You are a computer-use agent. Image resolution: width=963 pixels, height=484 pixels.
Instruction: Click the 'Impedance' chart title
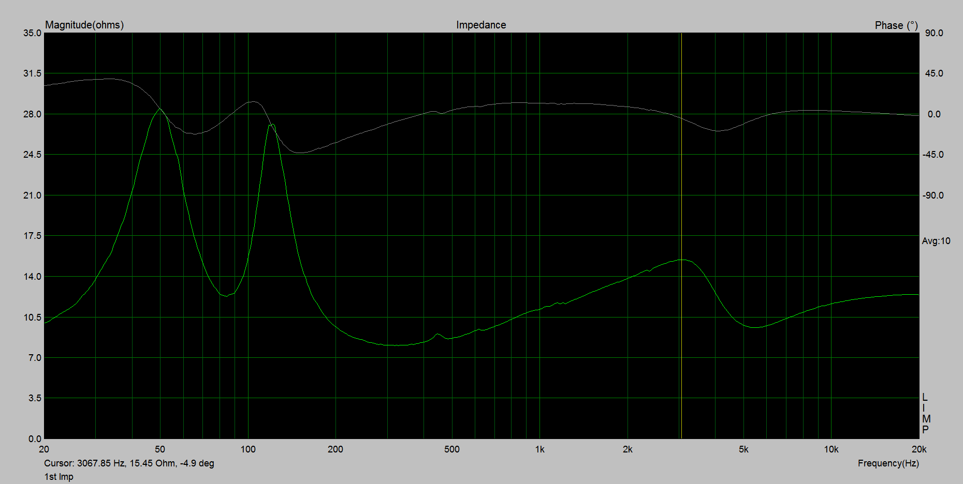click(x=481, y=25)
